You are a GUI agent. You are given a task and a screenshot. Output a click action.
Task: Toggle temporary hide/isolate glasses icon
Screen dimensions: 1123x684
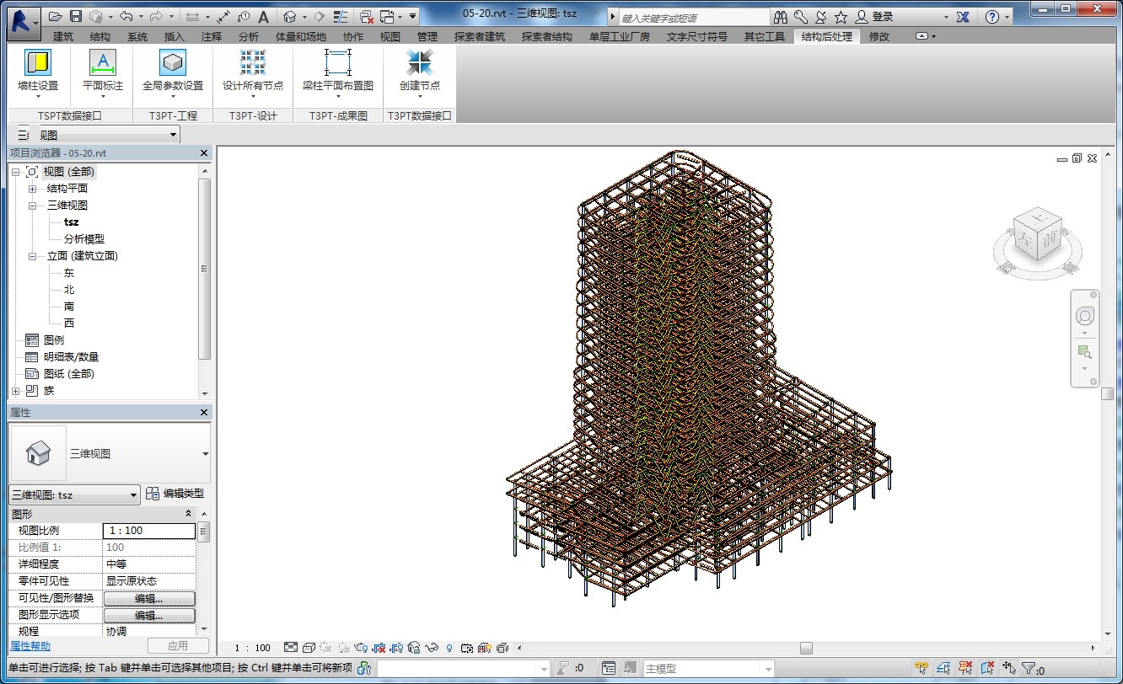click(x=433, y=648)
